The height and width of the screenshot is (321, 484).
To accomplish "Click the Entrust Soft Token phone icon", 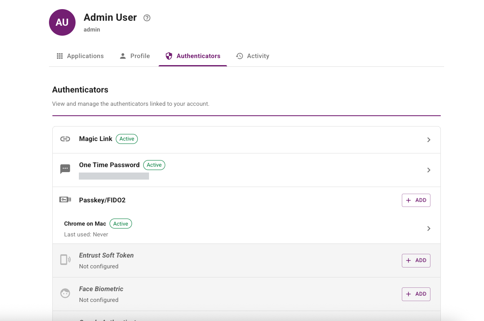I will (65, 260).
